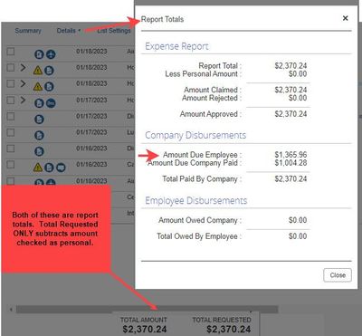This screenshot has height=336, width=362.
Task: Open List Settings
Action: coord(114,31)
